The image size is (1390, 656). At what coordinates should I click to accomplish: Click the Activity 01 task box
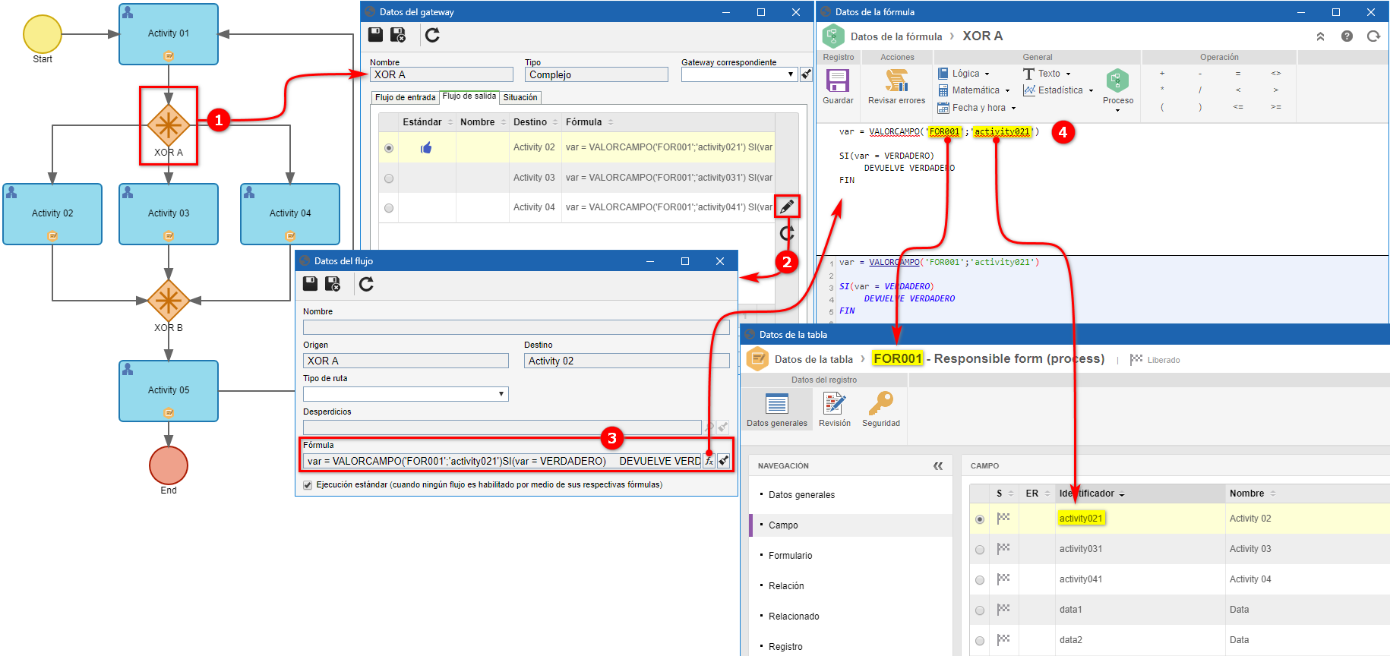[168, 34]
